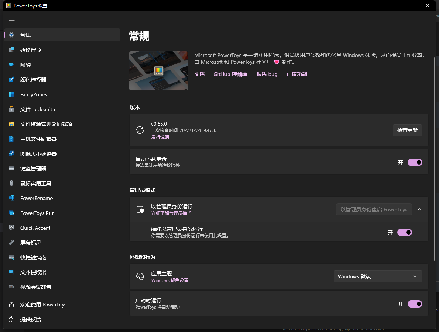Open the GitHub 存储库 link
The image size is (439, 332).
tap(230, 74)
